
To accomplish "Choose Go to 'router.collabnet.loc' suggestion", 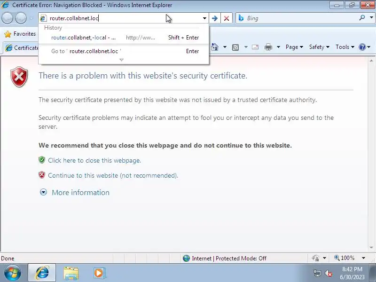I will tap(124, 51).
